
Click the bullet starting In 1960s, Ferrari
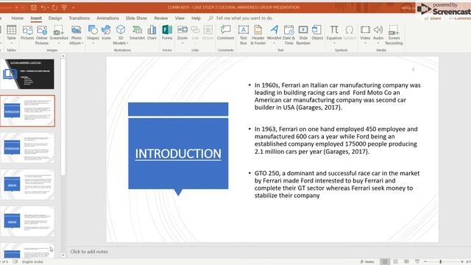(x=337, y=96)
